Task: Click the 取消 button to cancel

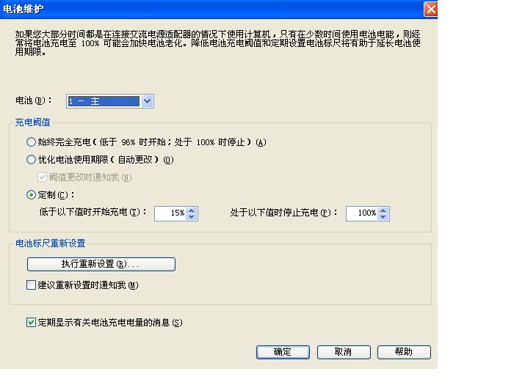Action: point(343,352)
